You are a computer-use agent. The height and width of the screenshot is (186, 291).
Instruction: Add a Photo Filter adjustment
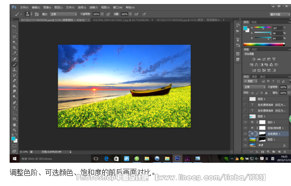(x=267, y=65)
